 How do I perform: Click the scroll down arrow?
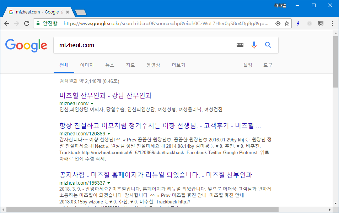(335, 203)
